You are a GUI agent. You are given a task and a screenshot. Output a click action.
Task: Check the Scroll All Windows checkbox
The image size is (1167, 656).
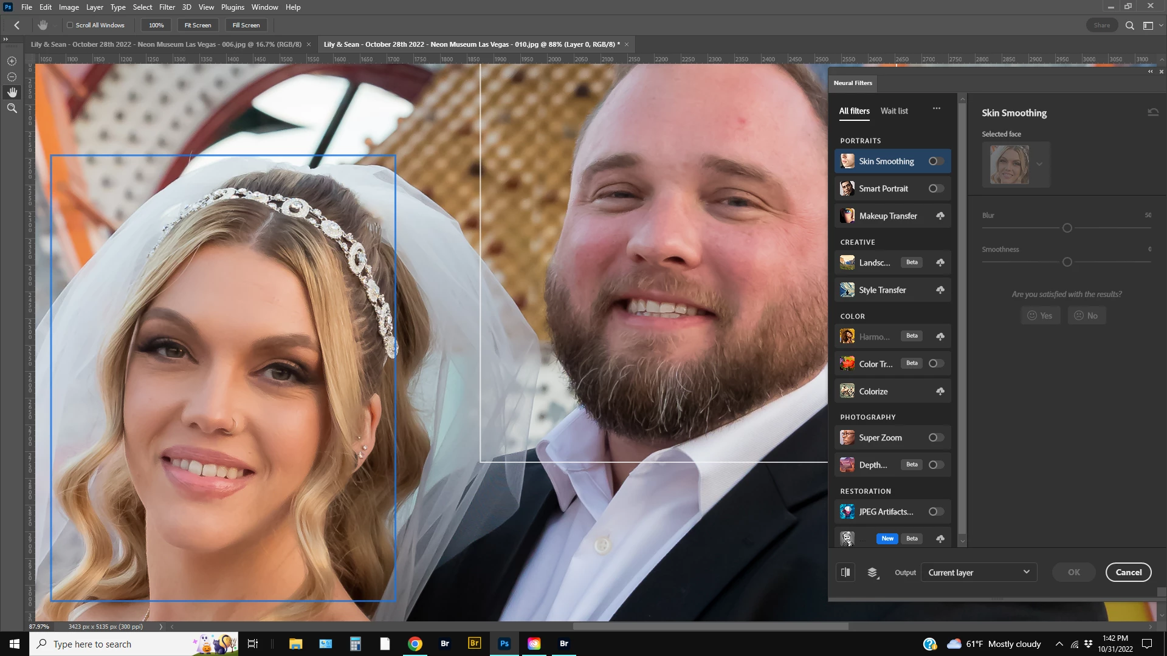click(x=70, y=25)
